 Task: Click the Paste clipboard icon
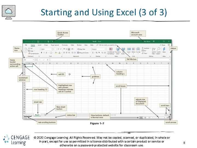(26, 49)
